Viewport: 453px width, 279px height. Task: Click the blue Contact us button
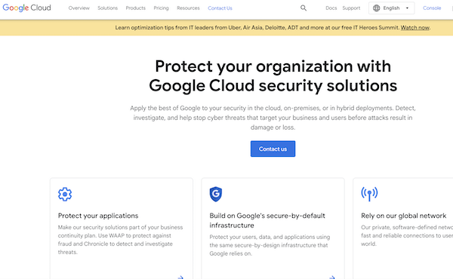[x=273, y=149]
